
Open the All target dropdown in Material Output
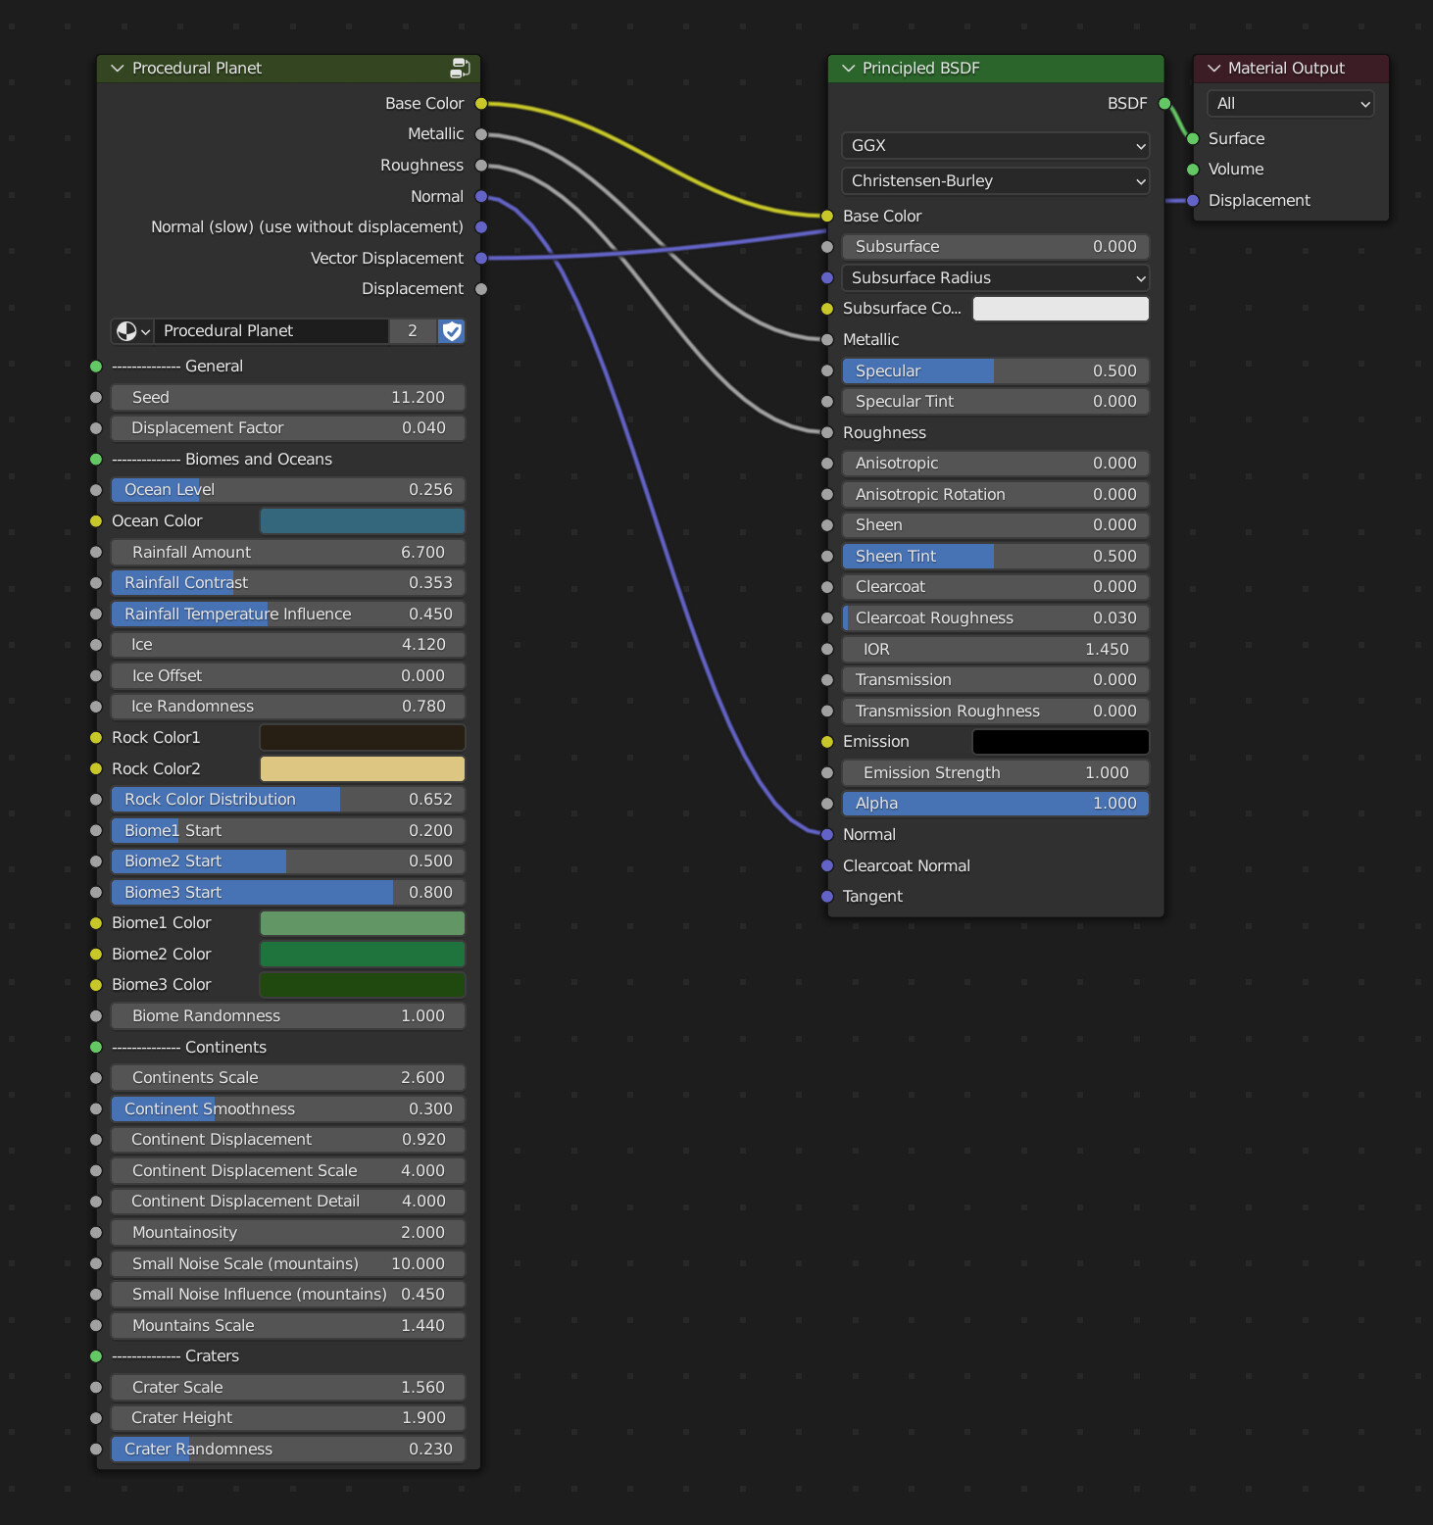[x=1291, y=103]
